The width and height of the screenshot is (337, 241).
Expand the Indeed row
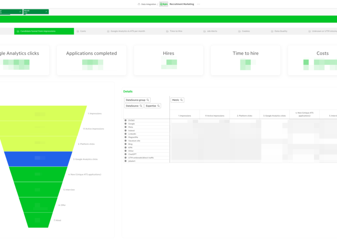click(125, 130)
